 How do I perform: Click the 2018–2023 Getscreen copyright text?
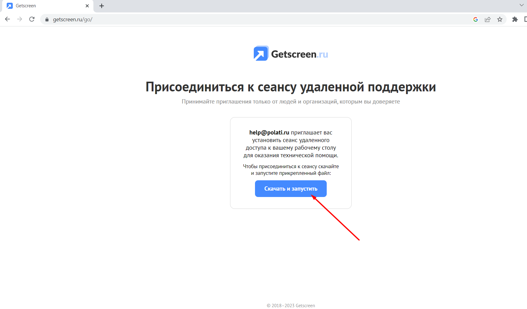(x=291, y=305)
